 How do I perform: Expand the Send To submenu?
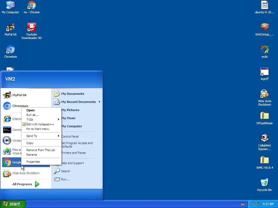(x=41, y=136)
